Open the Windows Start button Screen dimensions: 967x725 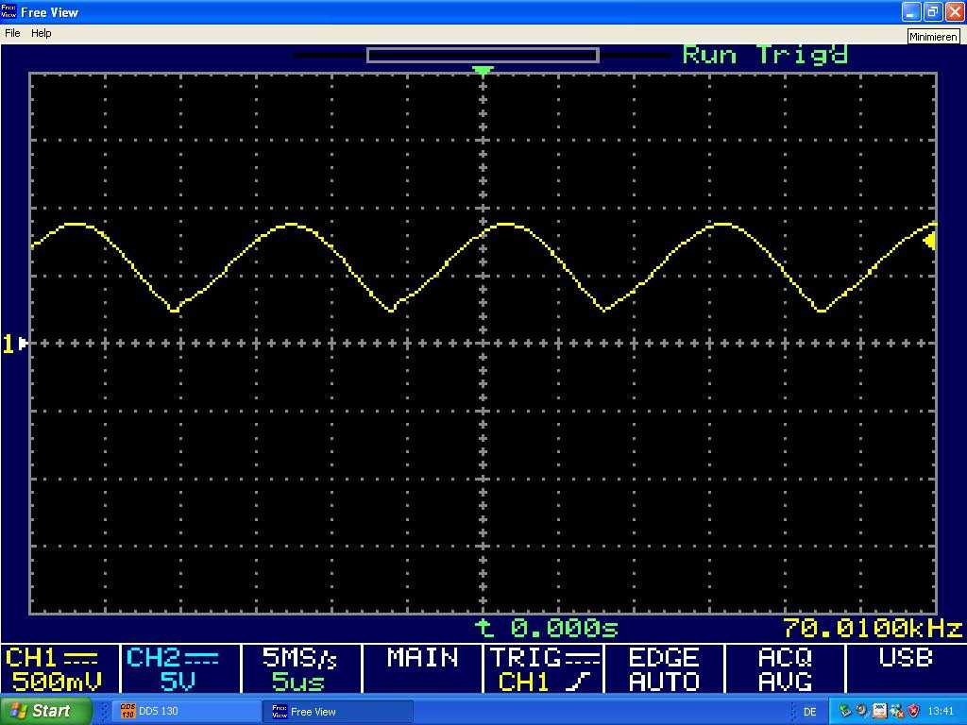[45, 711]
